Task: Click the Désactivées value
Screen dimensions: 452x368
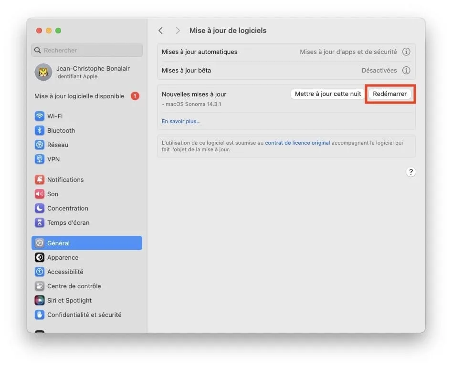Action: pyautogui.click(x=379, y=70)
